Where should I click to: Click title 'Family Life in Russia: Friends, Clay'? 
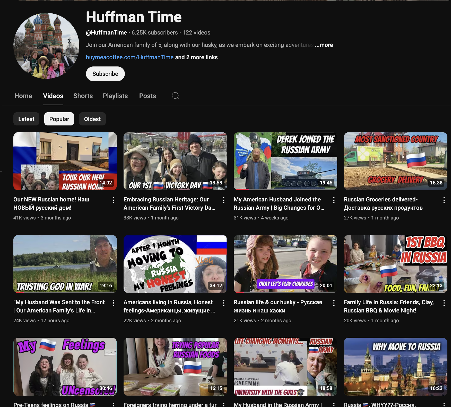(389, 306)
